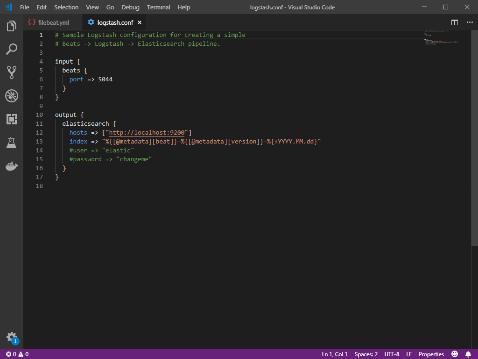478x359 pixels.
Task: Click the 'index' keyword on line 13
Action: click(78, 141)
